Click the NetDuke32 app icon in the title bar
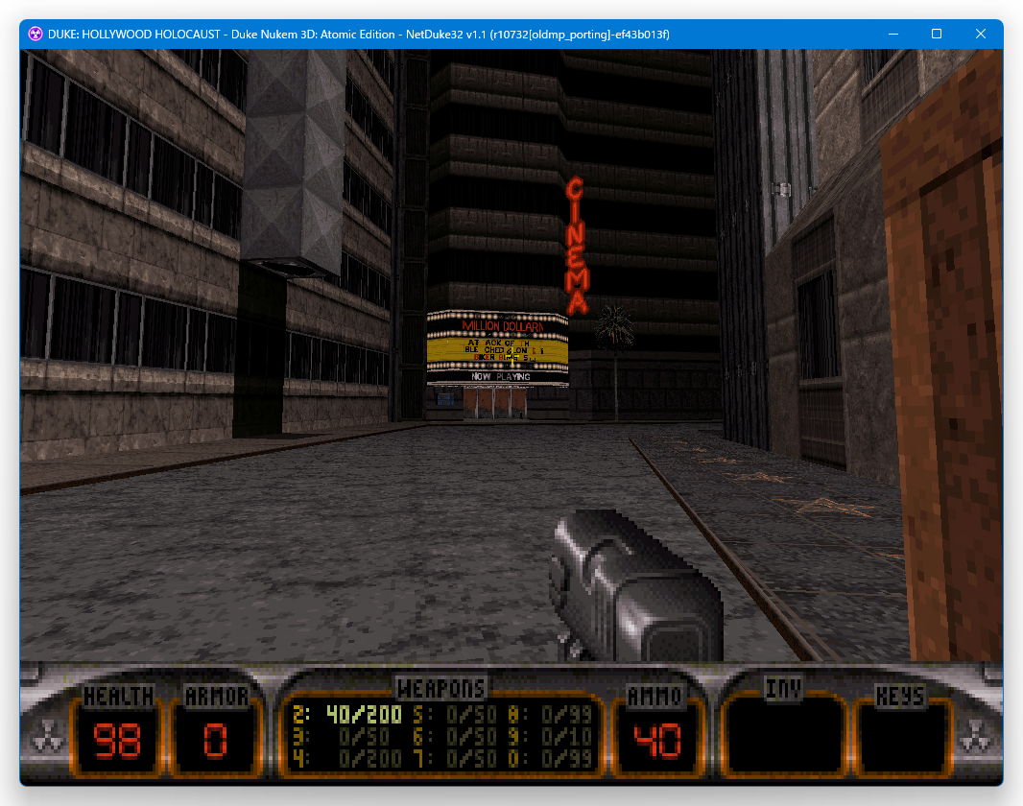 36,34
